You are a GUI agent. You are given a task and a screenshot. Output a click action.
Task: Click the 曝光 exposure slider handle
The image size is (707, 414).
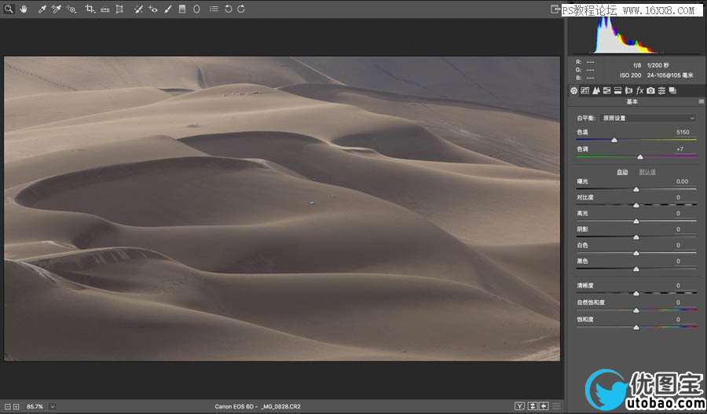tap(636, 189)
